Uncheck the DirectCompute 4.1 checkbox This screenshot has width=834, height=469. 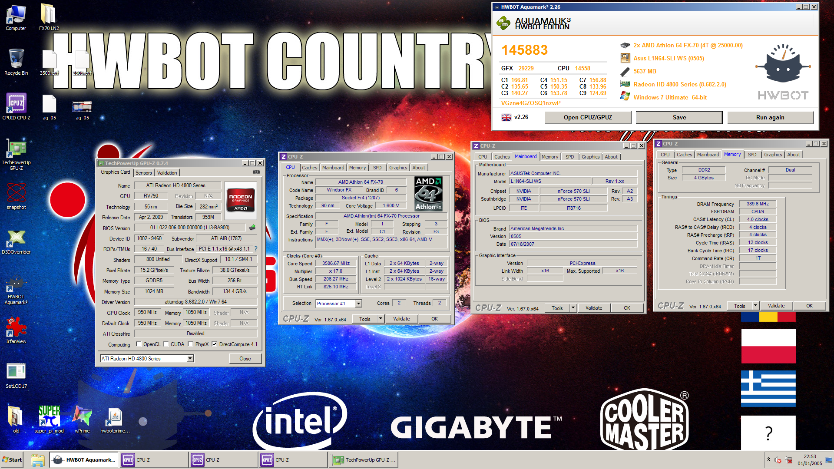click(x=214, y=344)
